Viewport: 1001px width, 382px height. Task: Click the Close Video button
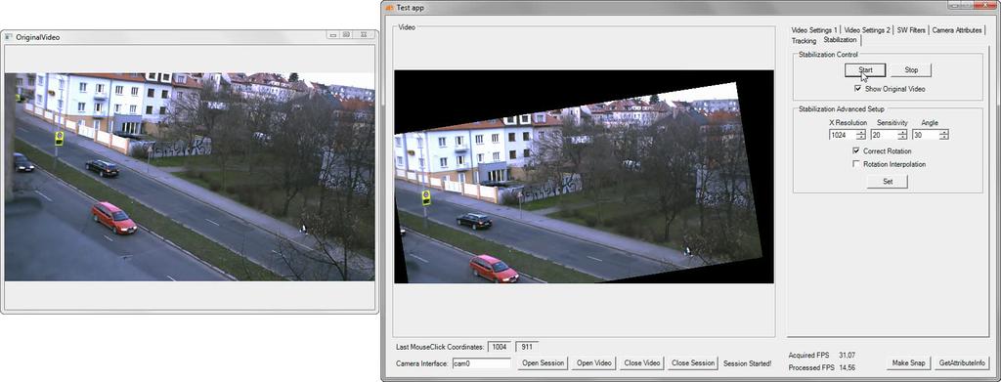641,362
